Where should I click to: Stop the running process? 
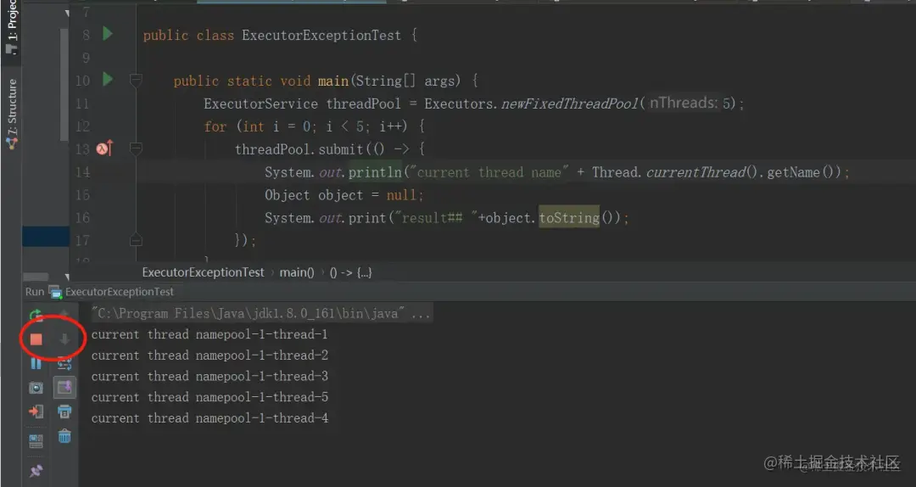(36, 339)
